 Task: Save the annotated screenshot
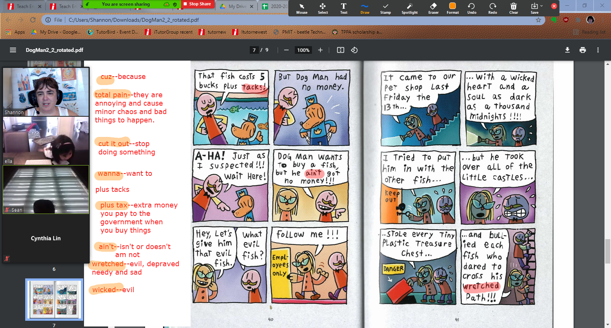(x=534, y=8)
